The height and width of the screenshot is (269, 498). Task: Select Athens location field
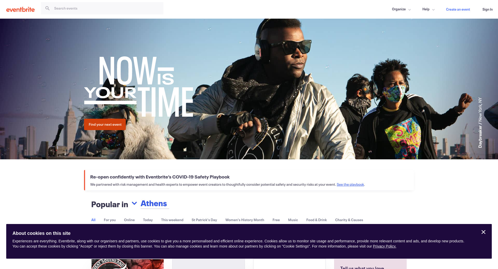[155, 204]
